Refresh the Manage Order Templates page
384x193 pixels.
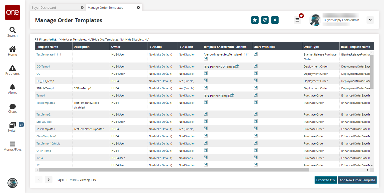(x=265, y=20)
